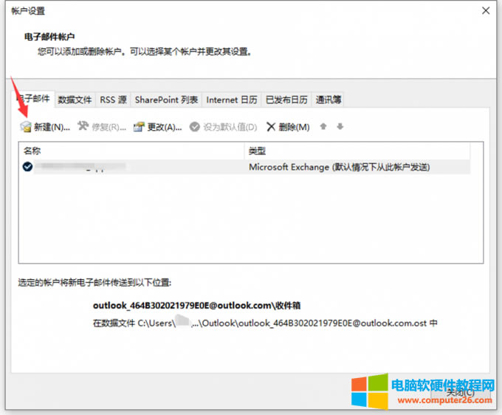Click the 电子邮件帐户 heading text
This screenshot has height=415, width=502.
tap(49, 37)
